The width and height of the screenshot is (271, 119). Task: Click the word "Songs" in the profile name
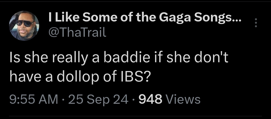tap(210, 17)
